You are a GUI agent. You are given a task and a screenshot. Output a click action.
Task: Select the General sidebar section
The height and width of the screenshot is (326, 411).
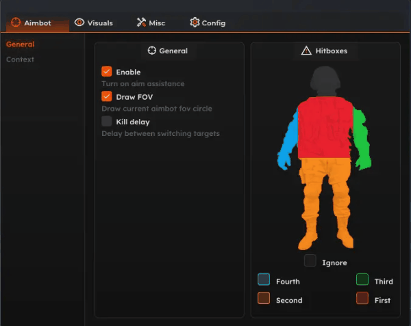(20, 44)
